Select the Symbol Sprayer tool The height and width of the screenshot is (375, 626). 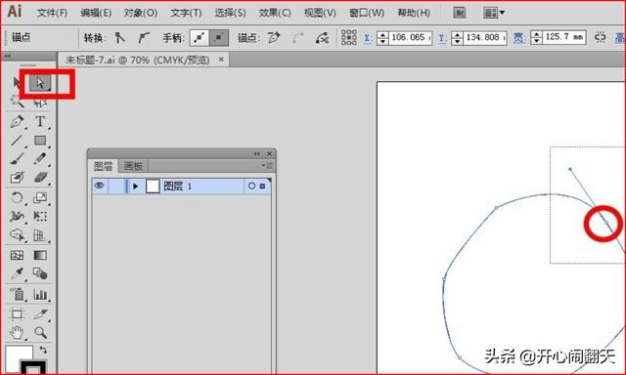pos(17,294)
